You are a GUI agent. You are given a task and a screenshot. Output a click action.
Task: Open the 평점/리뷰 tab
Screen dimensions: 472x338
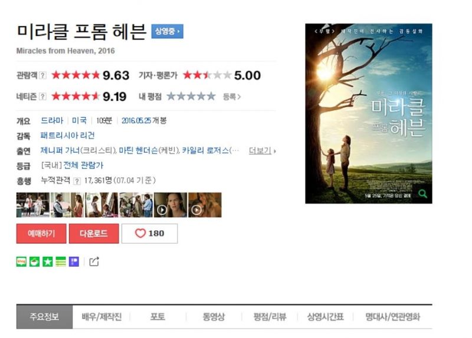tap(270, 317)
